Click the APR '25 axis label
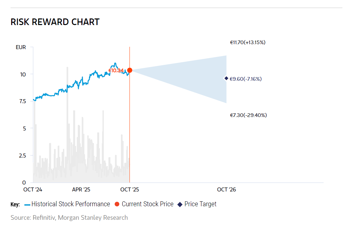 (x=81, y=190)
